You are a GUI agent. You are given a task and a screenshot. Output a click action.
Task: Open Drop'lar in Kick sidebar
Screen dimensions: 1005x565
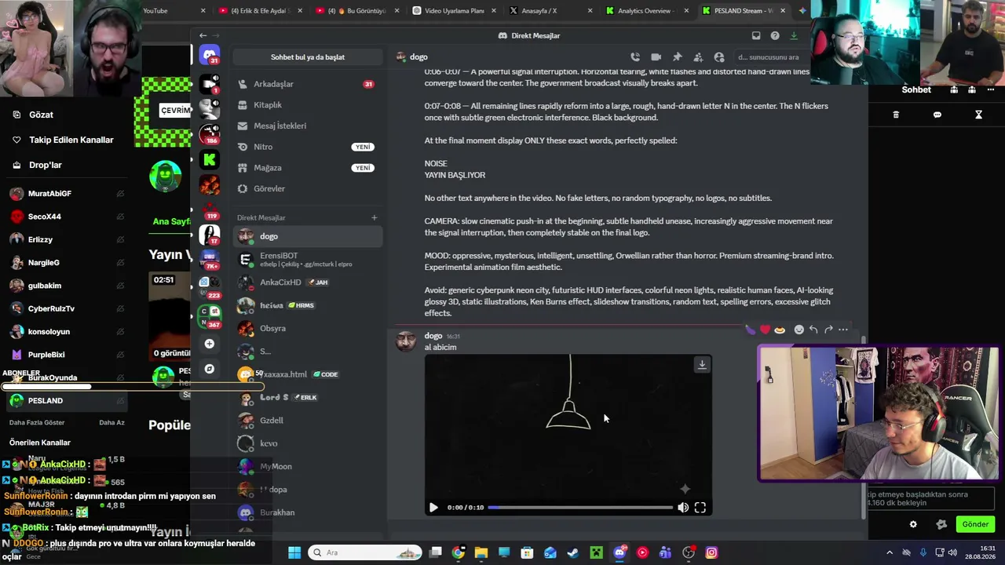(46, 165)
